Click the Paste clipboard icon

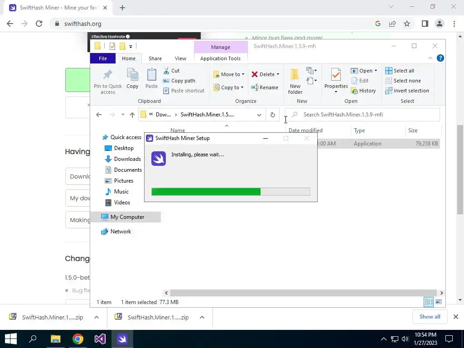tap(151, 75)
